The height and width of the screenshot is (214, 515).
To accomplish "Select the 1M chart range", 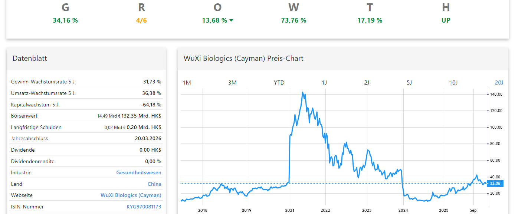I will (187, 82).
